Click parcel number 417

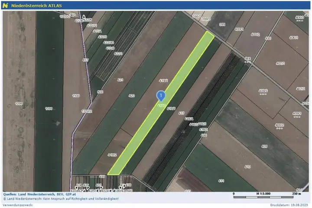coord(182,113)
